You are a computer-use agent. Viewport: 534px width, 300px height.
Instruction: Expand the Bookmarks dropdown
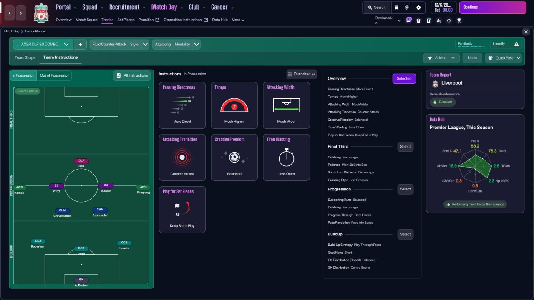(x=388, y=20)
